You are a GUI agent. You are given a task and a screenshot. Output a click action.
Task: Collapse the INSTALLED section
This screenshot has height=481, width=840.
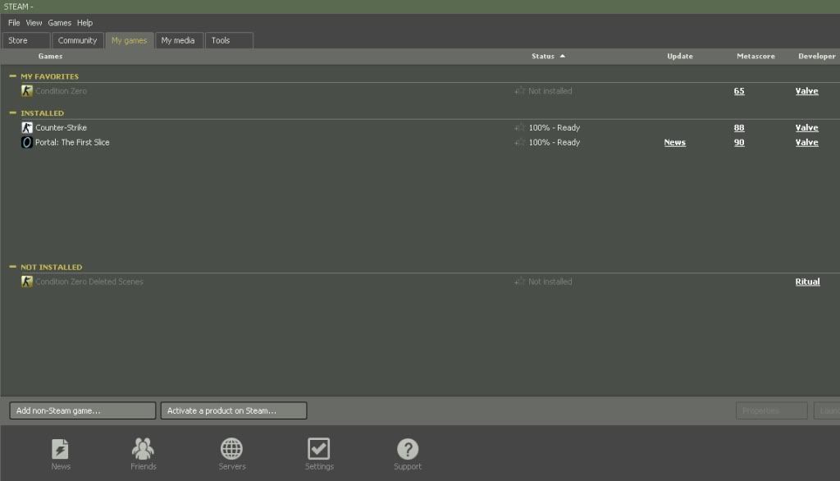pos(13,112)
